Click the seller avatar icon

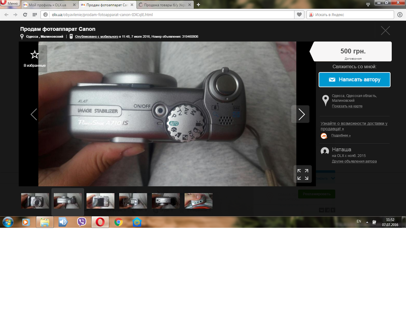click(325, 151)
